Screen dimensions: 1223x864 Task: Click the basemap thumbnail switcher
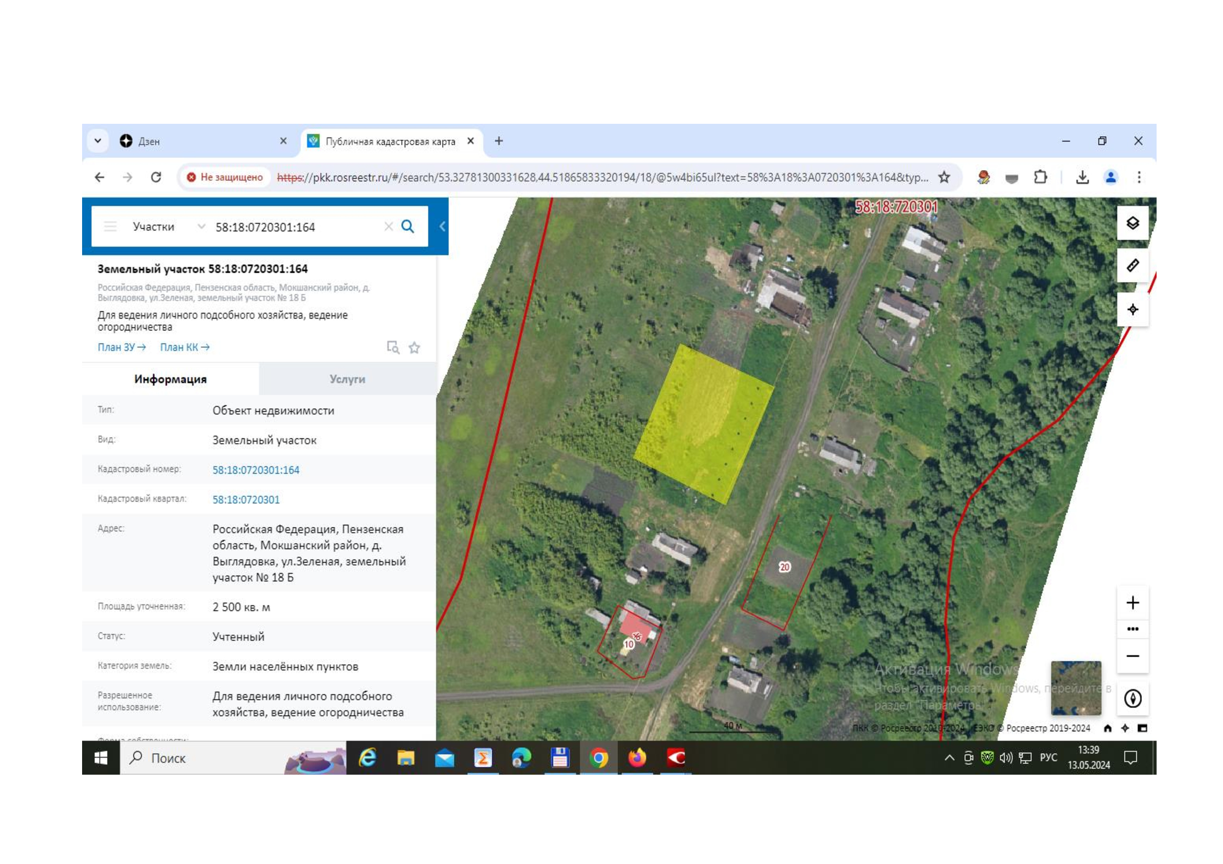tap(1076, 688)
